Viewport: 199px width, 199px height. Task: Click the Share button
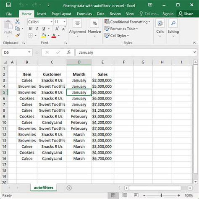[186, 14]
